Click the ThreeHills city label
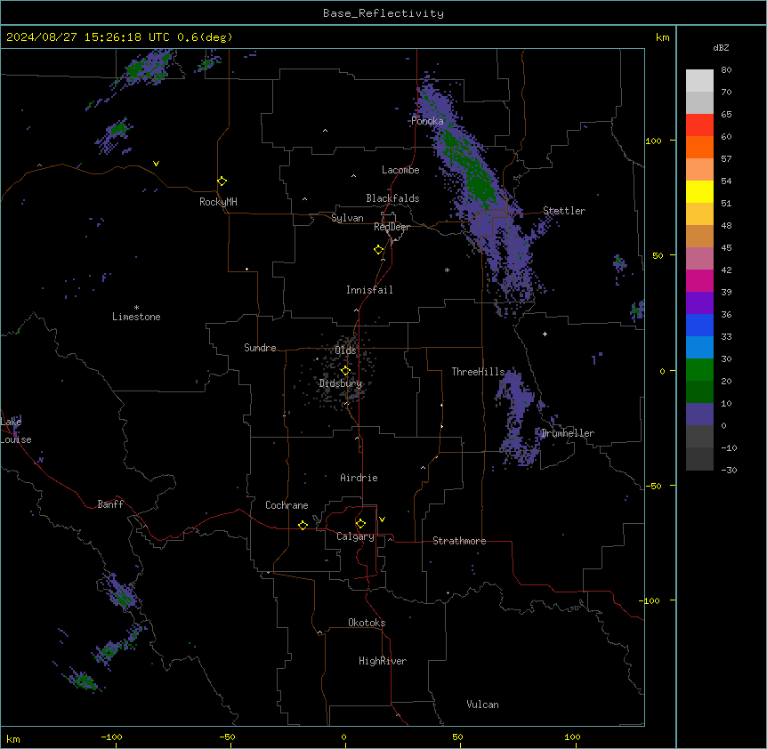Viewport: 767px width, 749px height. click(x=478, y=372)
